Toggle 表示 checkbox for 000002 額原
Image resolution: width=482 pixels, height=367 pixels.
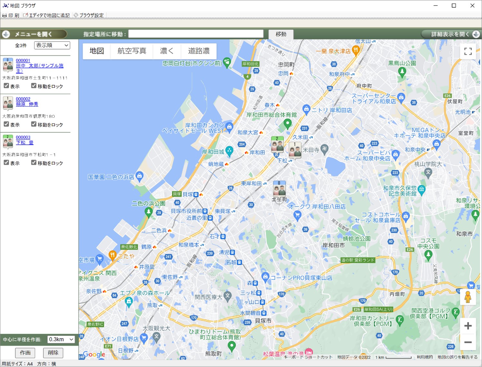(x=6, y=124)
